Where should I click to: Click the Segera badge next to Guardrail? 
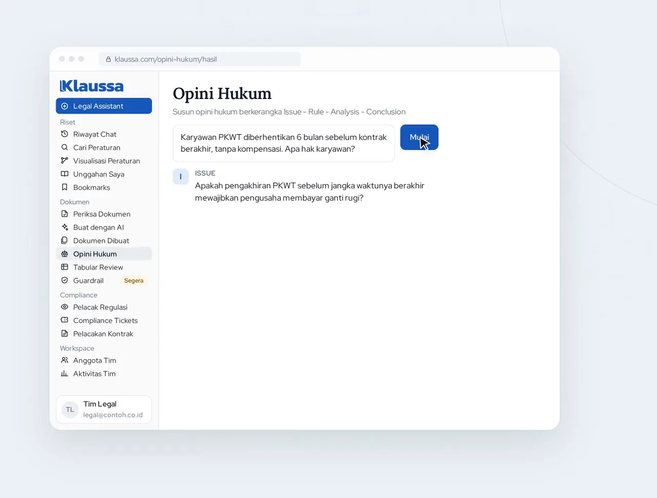pos(133,281)
